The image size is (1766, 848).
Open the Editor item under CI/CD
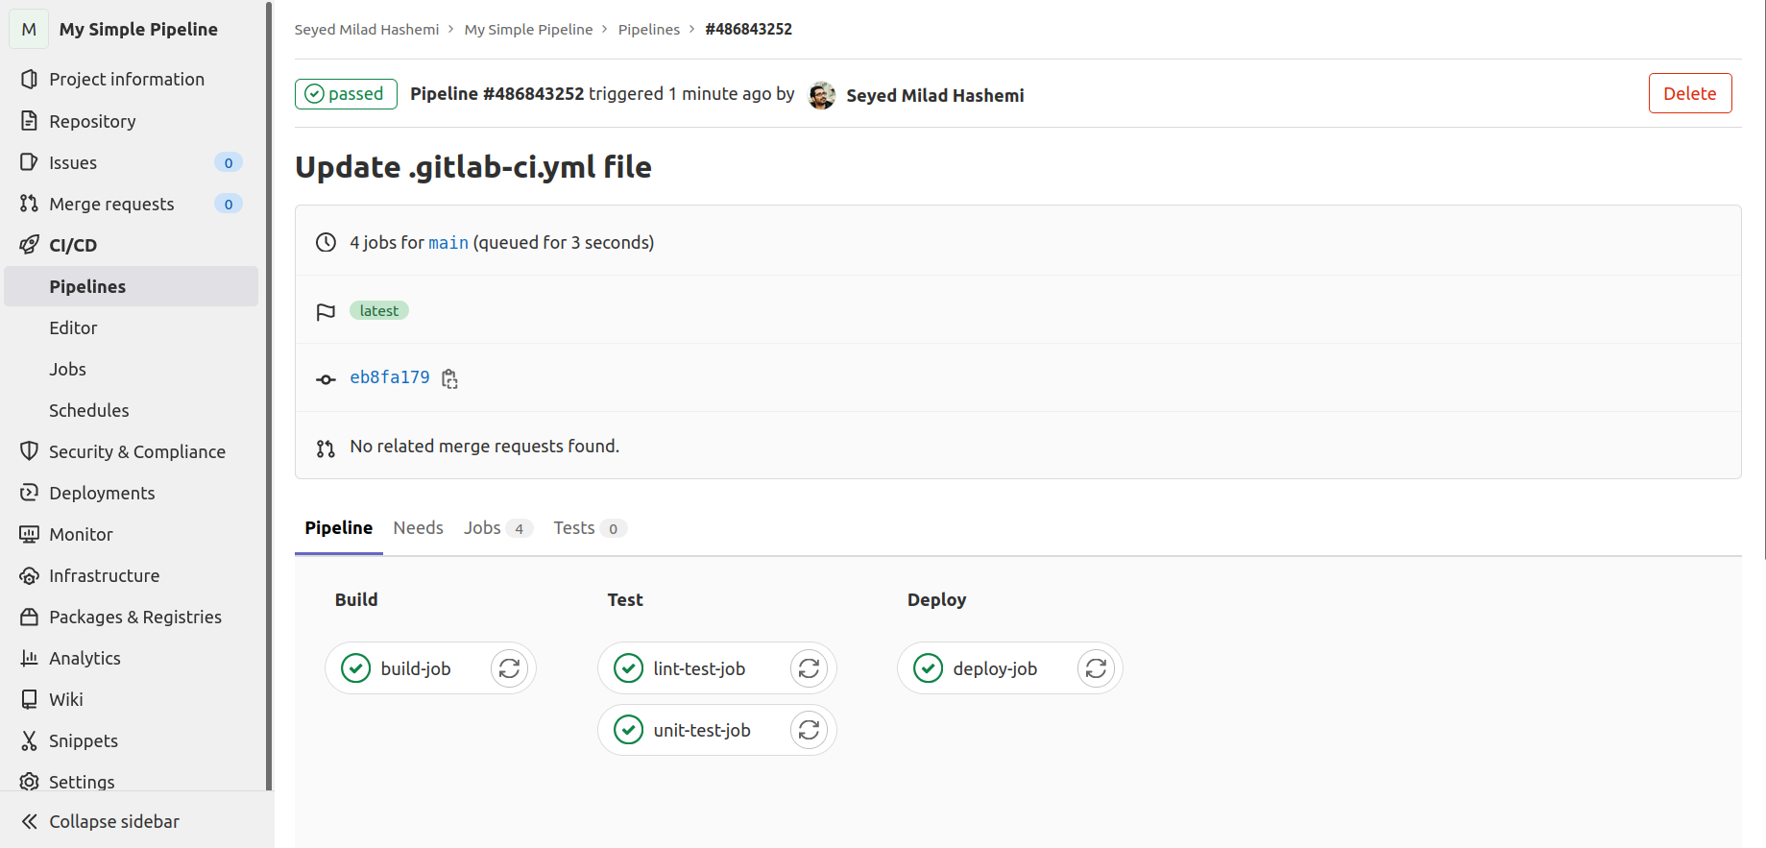(x=73, y=327)
